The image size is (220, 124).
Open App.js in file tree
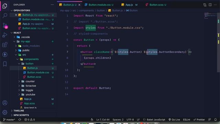(27, 99)
